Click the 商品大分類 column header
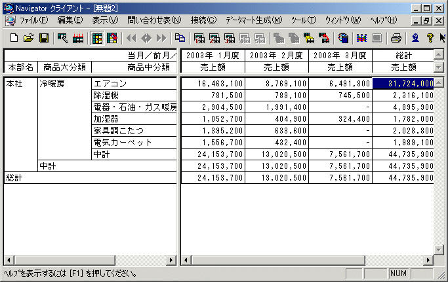448x282 pixels. click(64, 67)
